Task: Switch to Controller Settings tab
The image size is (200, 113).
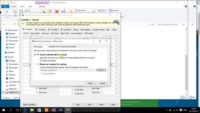Action: click(98, 30)
